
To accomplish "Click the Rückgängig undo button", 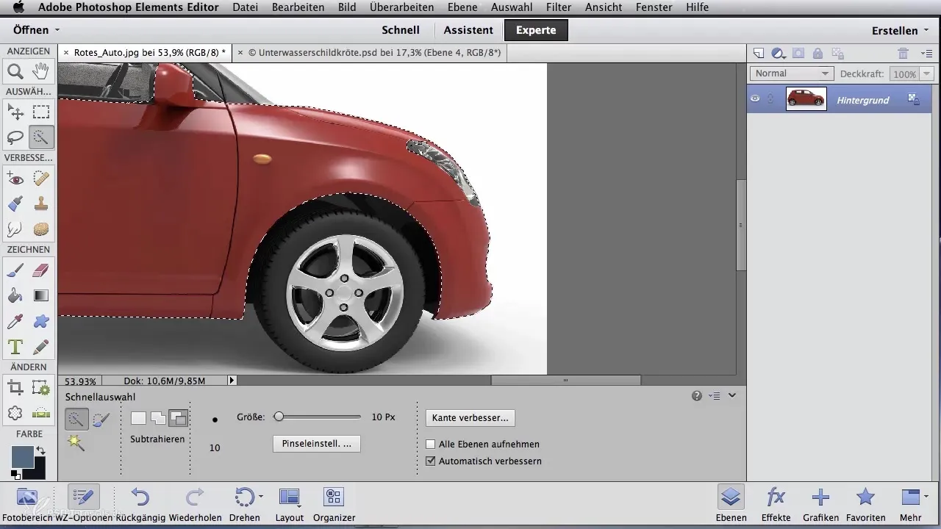I will 140,504.
